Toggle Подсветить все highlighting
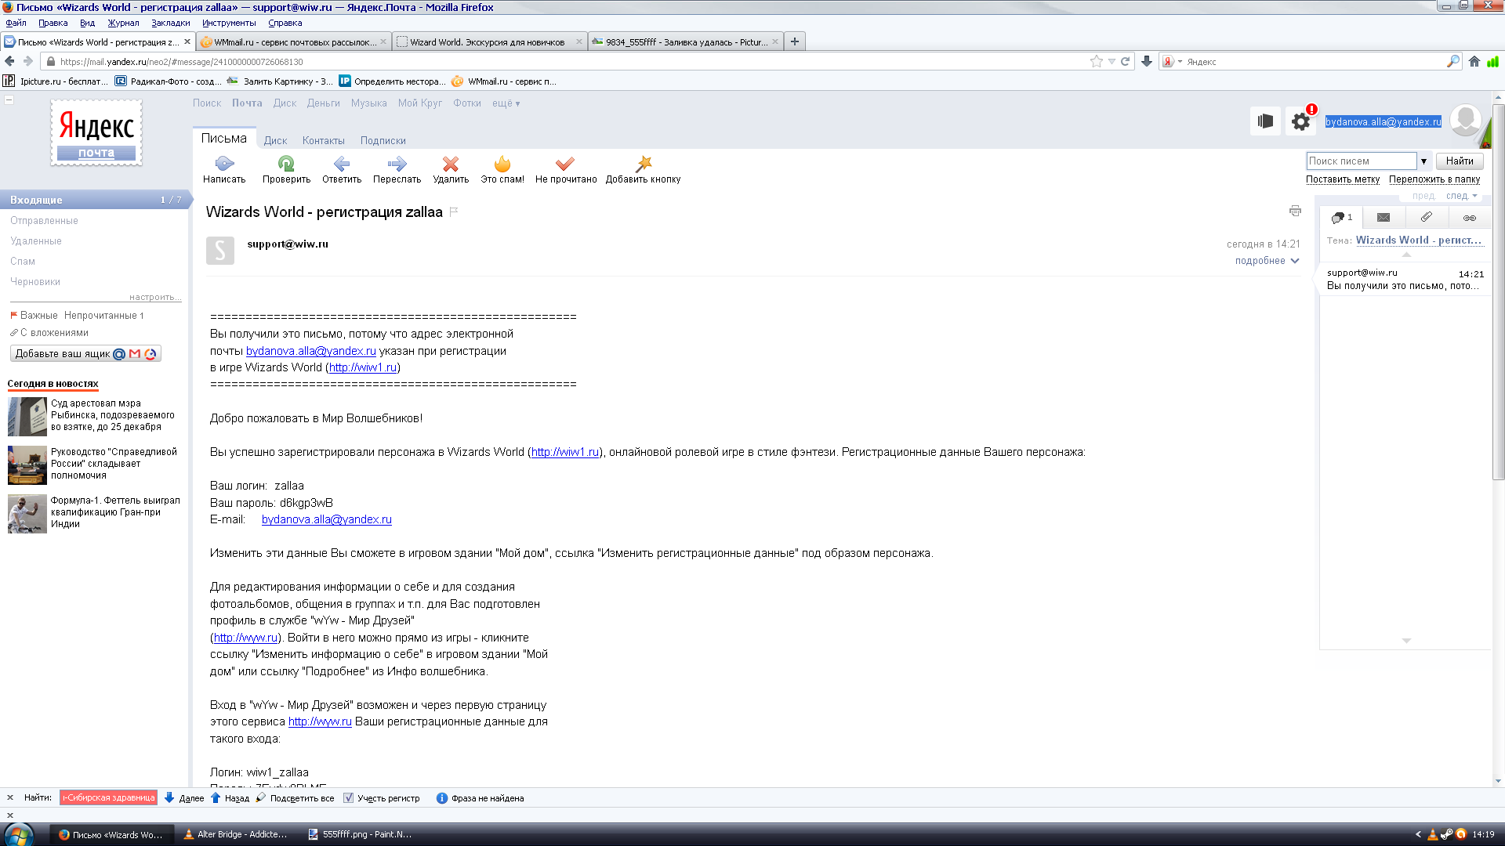 point(296,798)
